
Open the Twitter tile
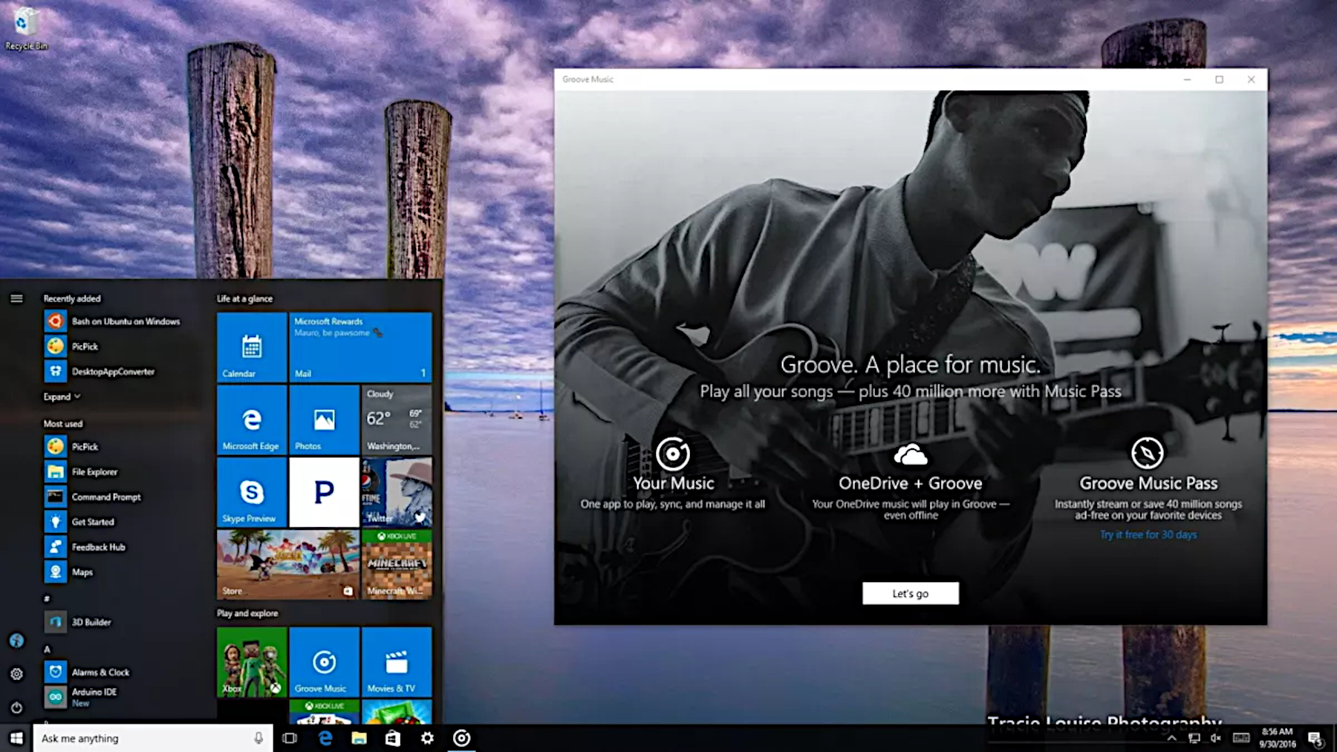[397, 492]
